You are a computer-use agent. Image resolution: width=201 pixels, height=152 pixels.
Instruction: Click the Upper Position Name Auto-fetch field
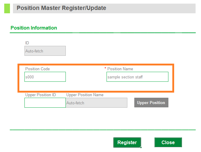[97, 103]
